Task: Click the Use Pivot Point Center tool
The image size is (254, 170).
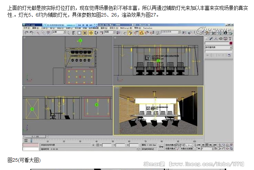Action: coord(119,33)
